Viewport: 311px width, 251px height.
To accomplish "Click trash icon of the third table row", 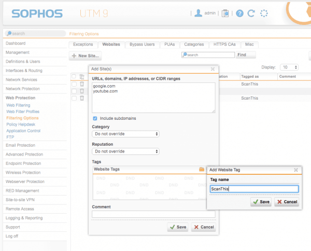I will pos(82,98).
